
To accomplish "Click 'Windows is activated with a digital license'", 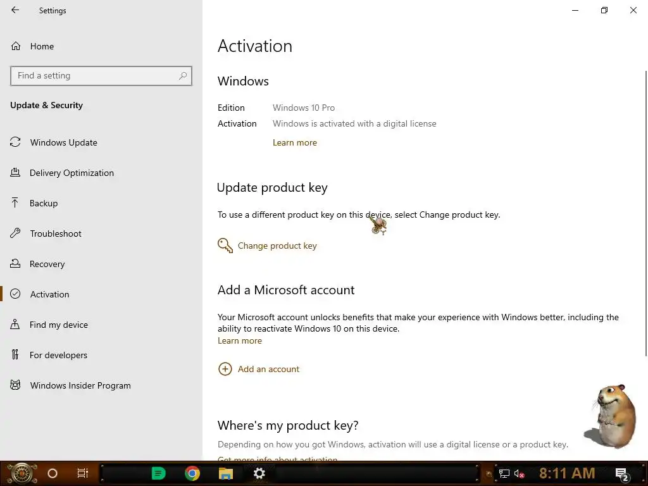I will click(354, 123).
